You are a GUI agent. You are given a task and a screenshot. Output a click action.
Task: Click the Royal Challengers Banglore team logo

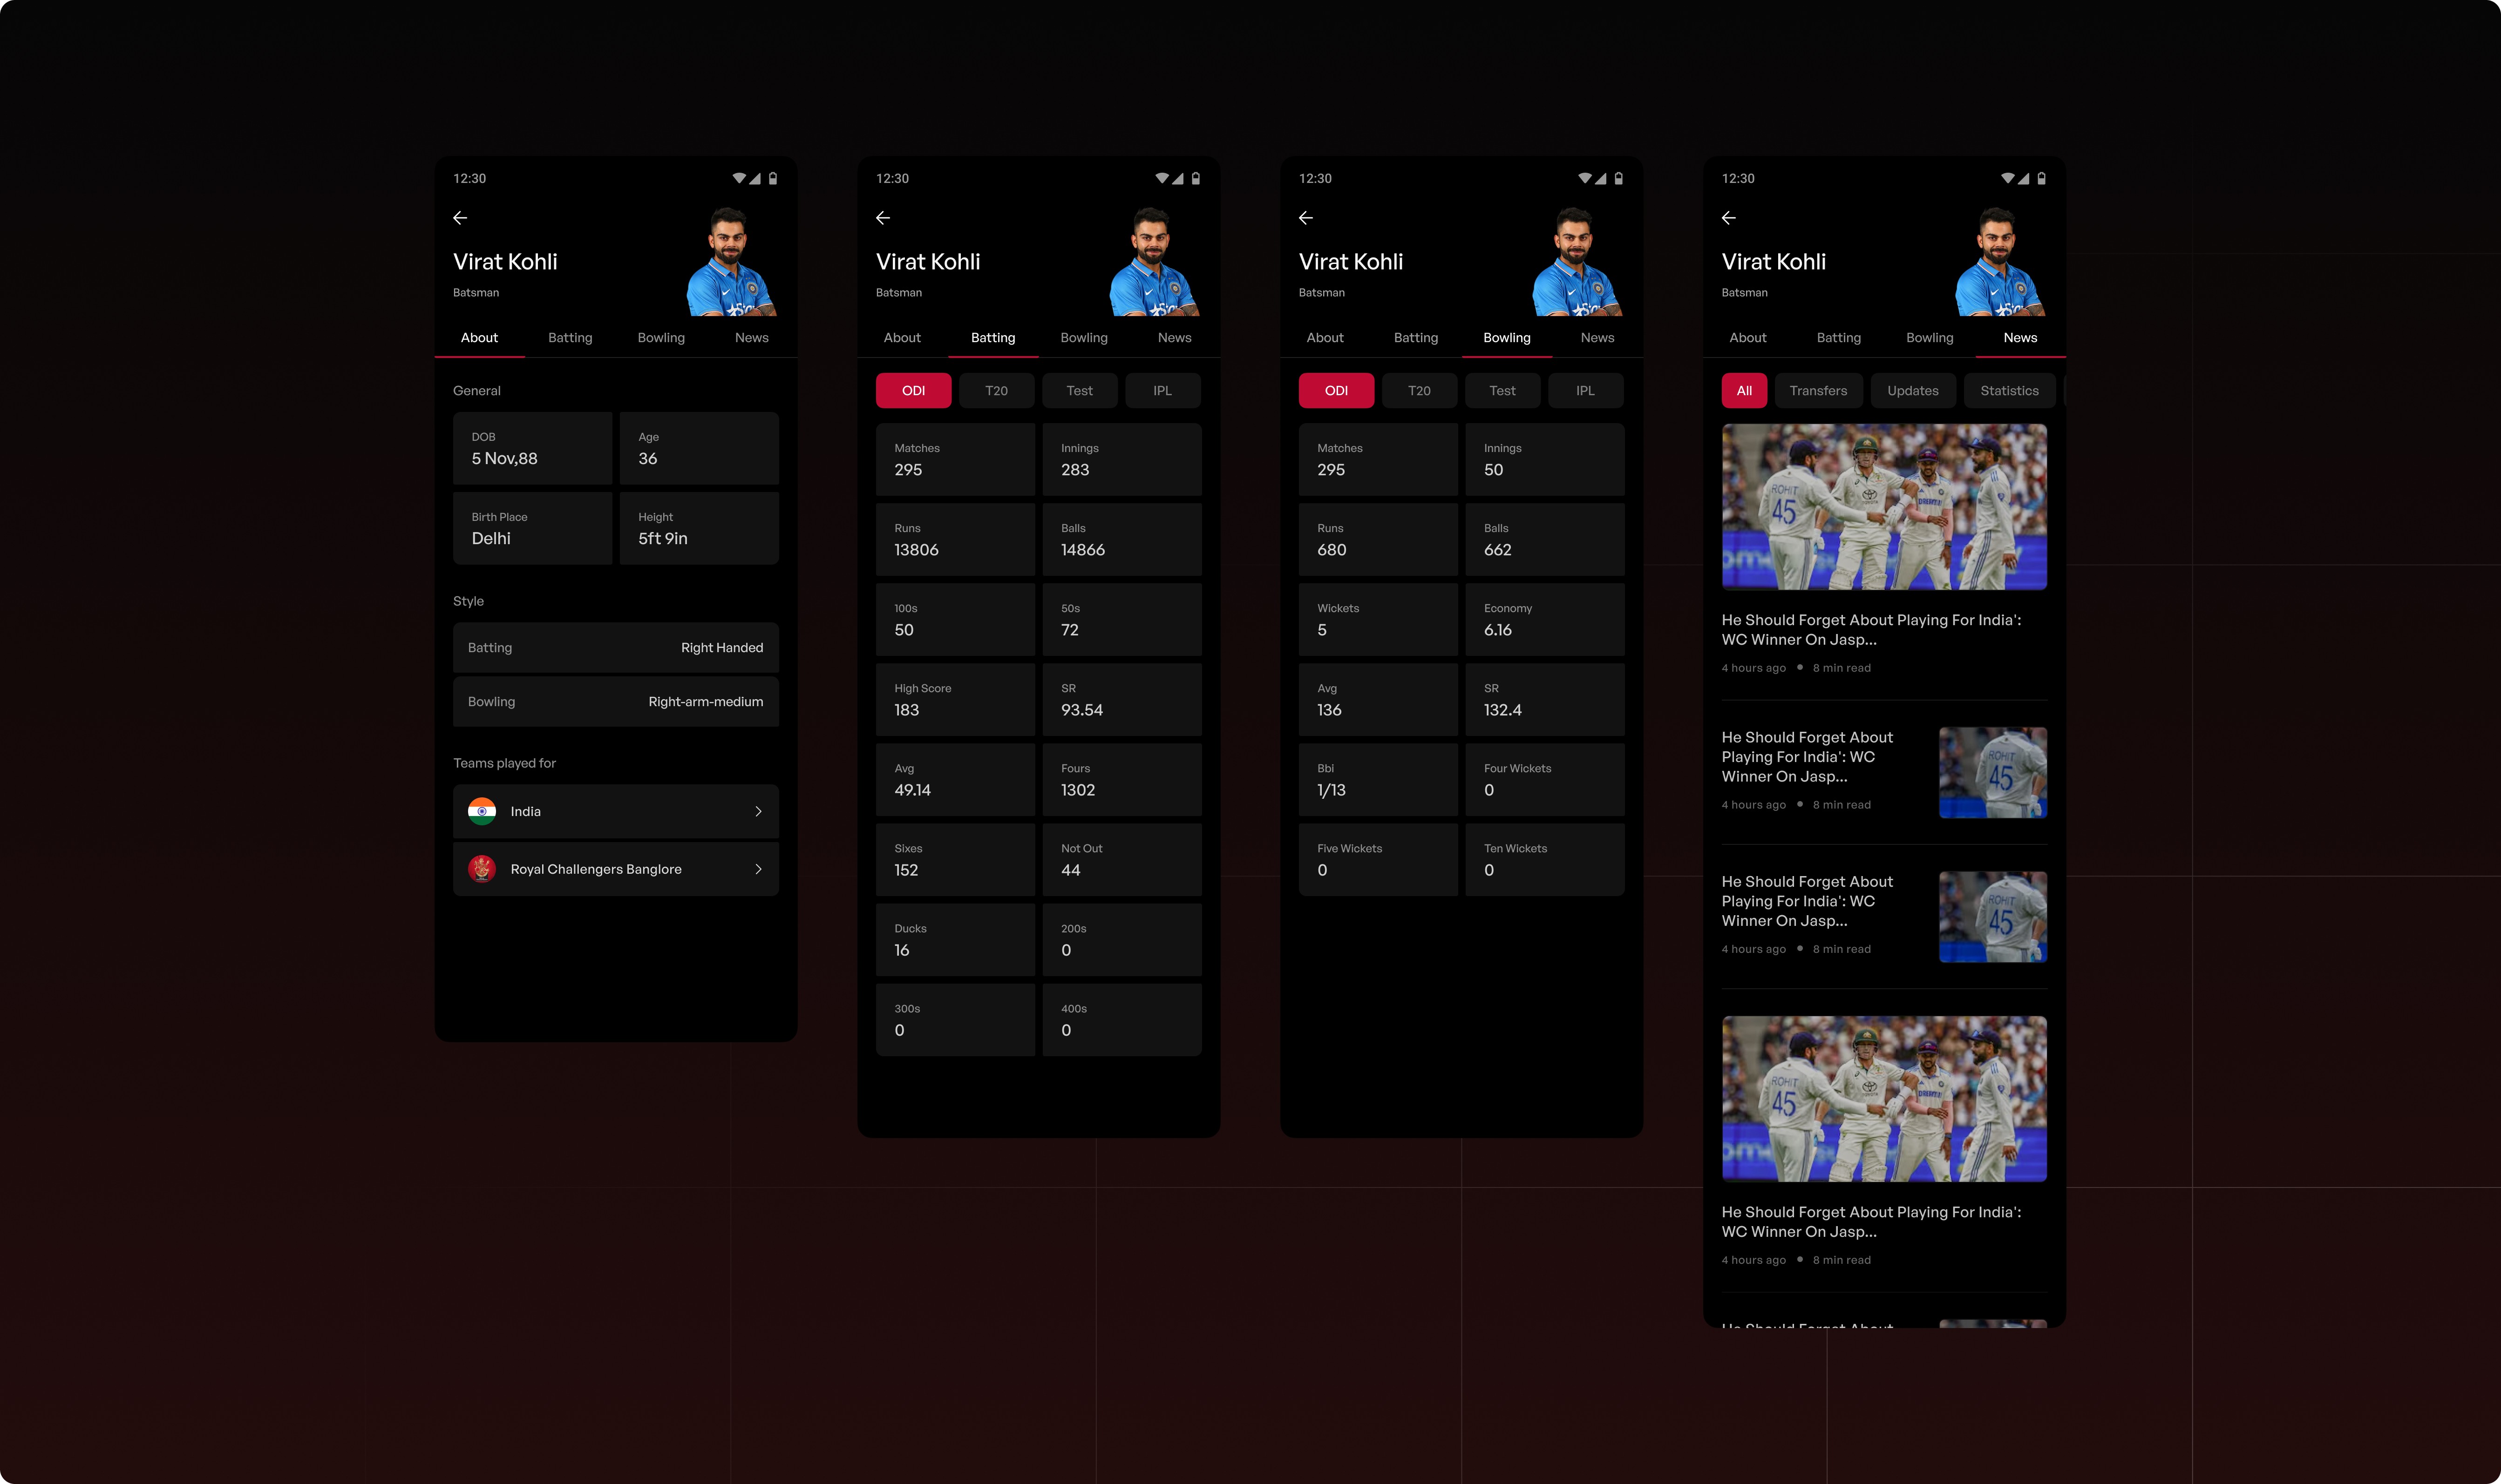click(x=482, y=869)
